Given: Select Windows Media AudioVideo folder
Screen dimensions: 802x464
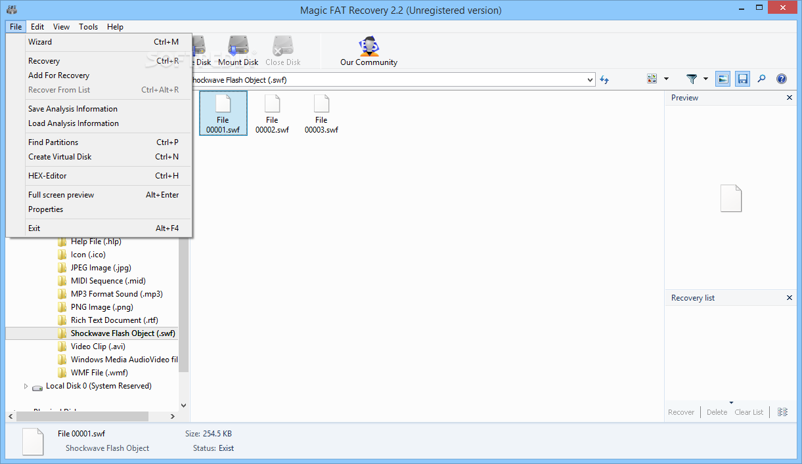Looking at the screenshot, I should pyautogui.click(x=118, y=360).
